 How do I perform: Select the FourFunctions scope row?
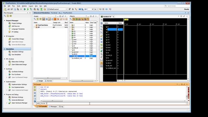point(50,25)
